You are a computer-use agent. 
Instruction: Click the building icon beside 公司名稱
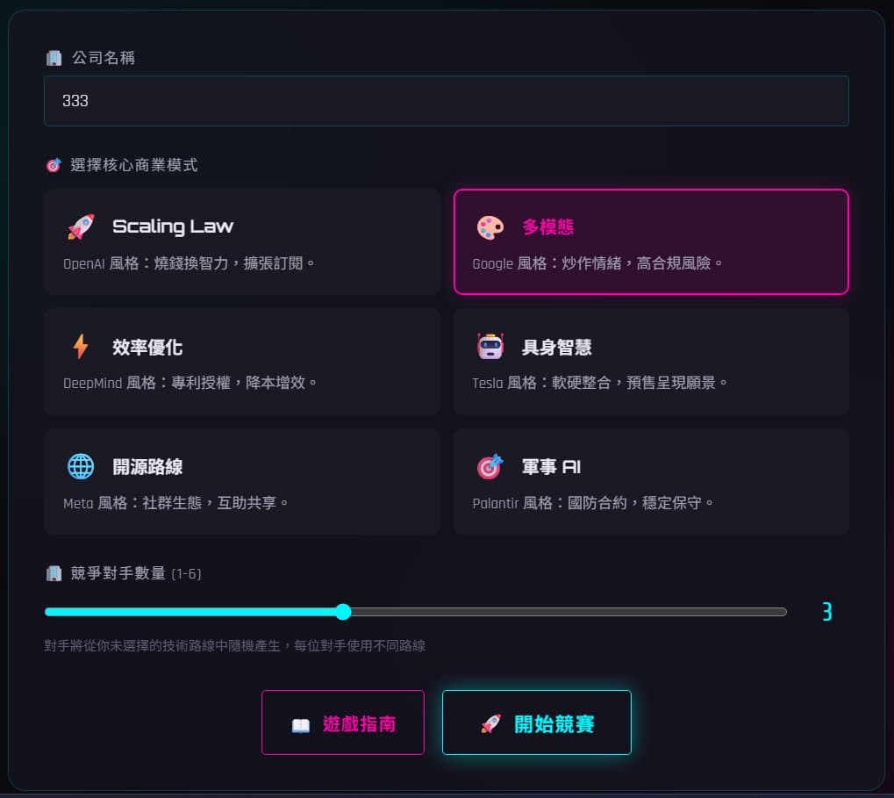54,56
